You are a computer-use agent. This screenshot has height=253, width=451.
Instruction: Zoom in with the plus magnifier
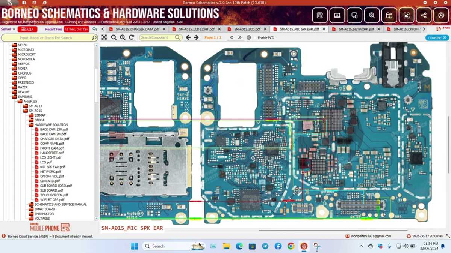[x=123, y=37]
